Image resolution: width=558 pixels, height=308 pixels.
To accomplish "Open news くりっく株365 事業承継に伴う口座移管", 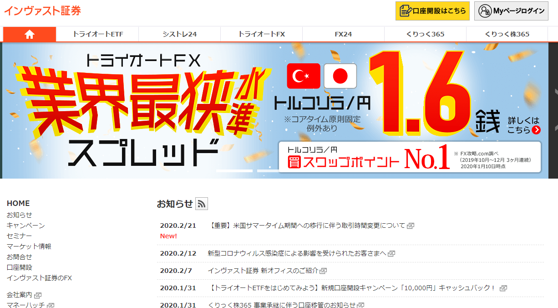I will pyautogui.click(x=282, y=305).
